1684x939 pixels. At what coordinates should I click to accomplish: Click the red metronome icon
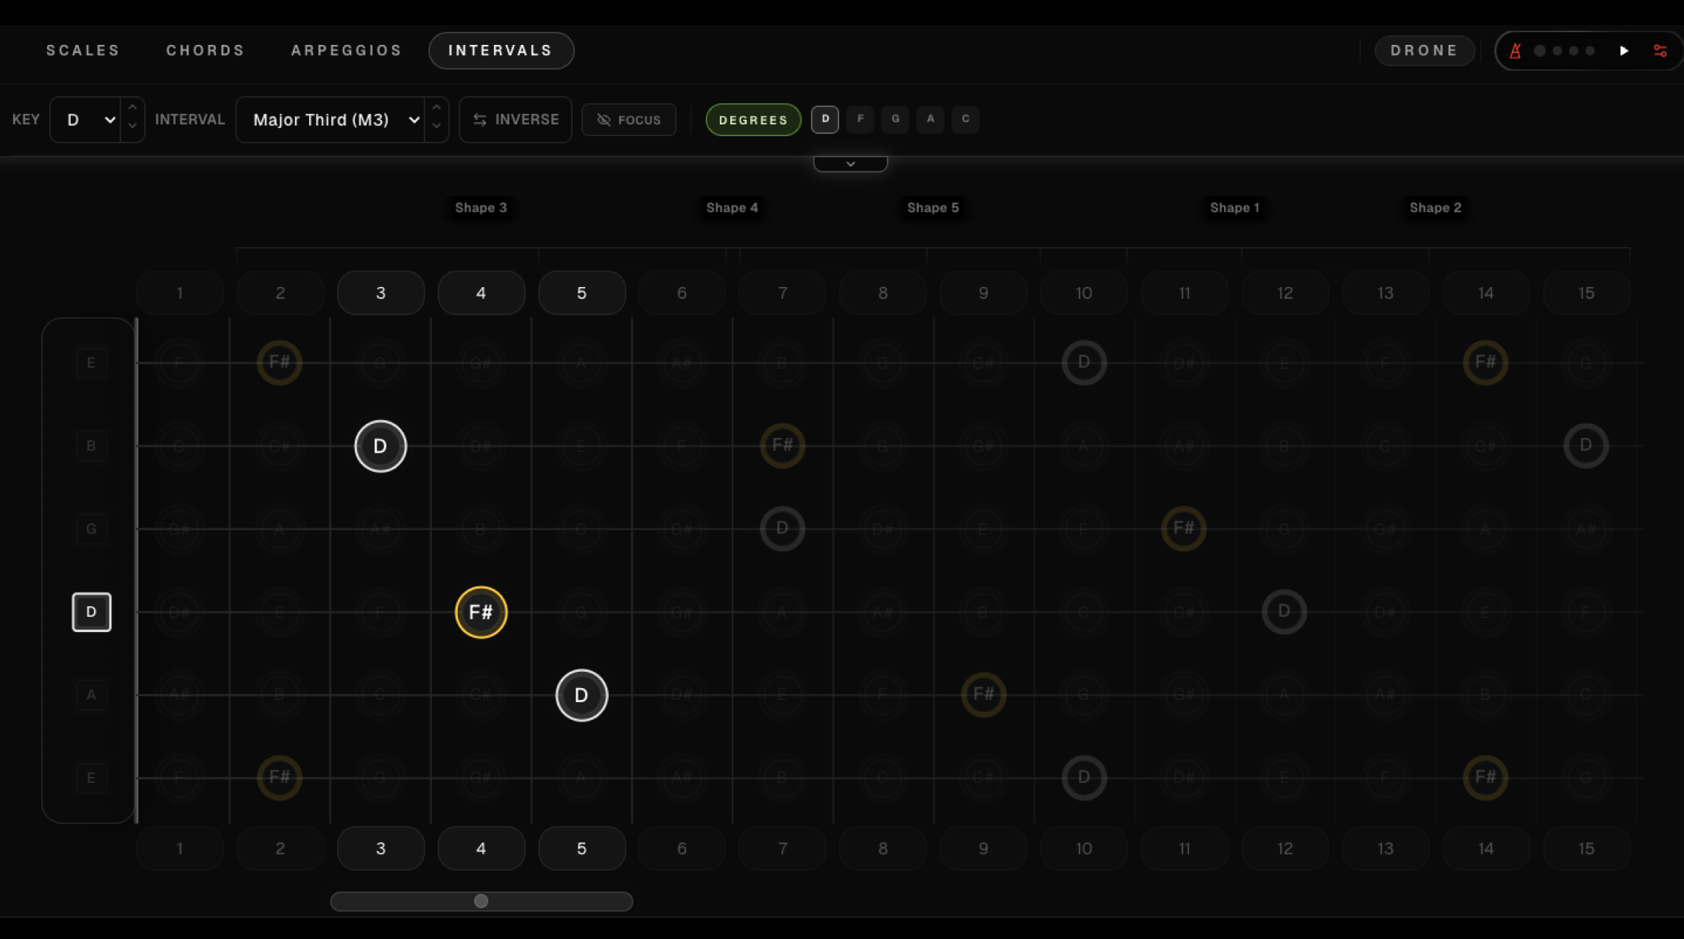pyautogui.click(x=1516, y=51)
